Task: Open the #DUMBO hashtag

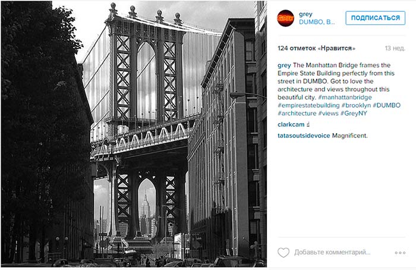Action: pyautogui.click(x=386, y=105)
